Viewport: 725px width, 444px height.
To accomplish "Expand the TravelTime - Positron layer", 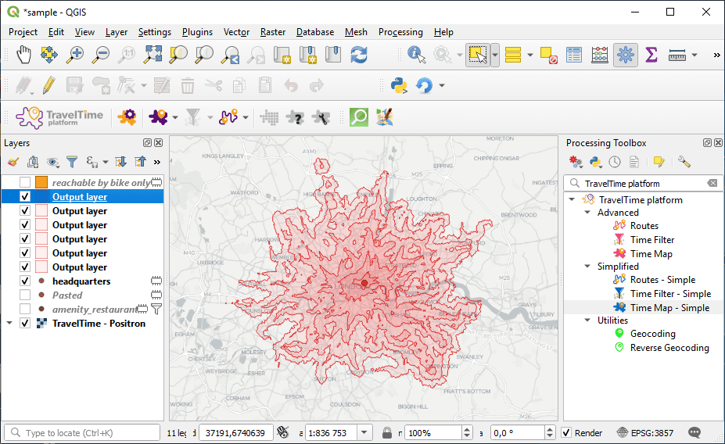I will pos(9,324).
